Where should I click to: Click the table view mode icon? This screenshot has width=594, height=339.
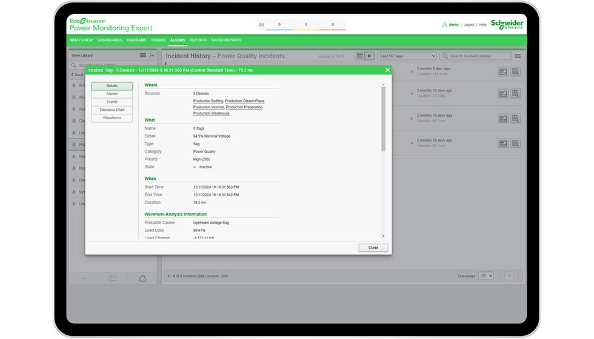(359, 56)
